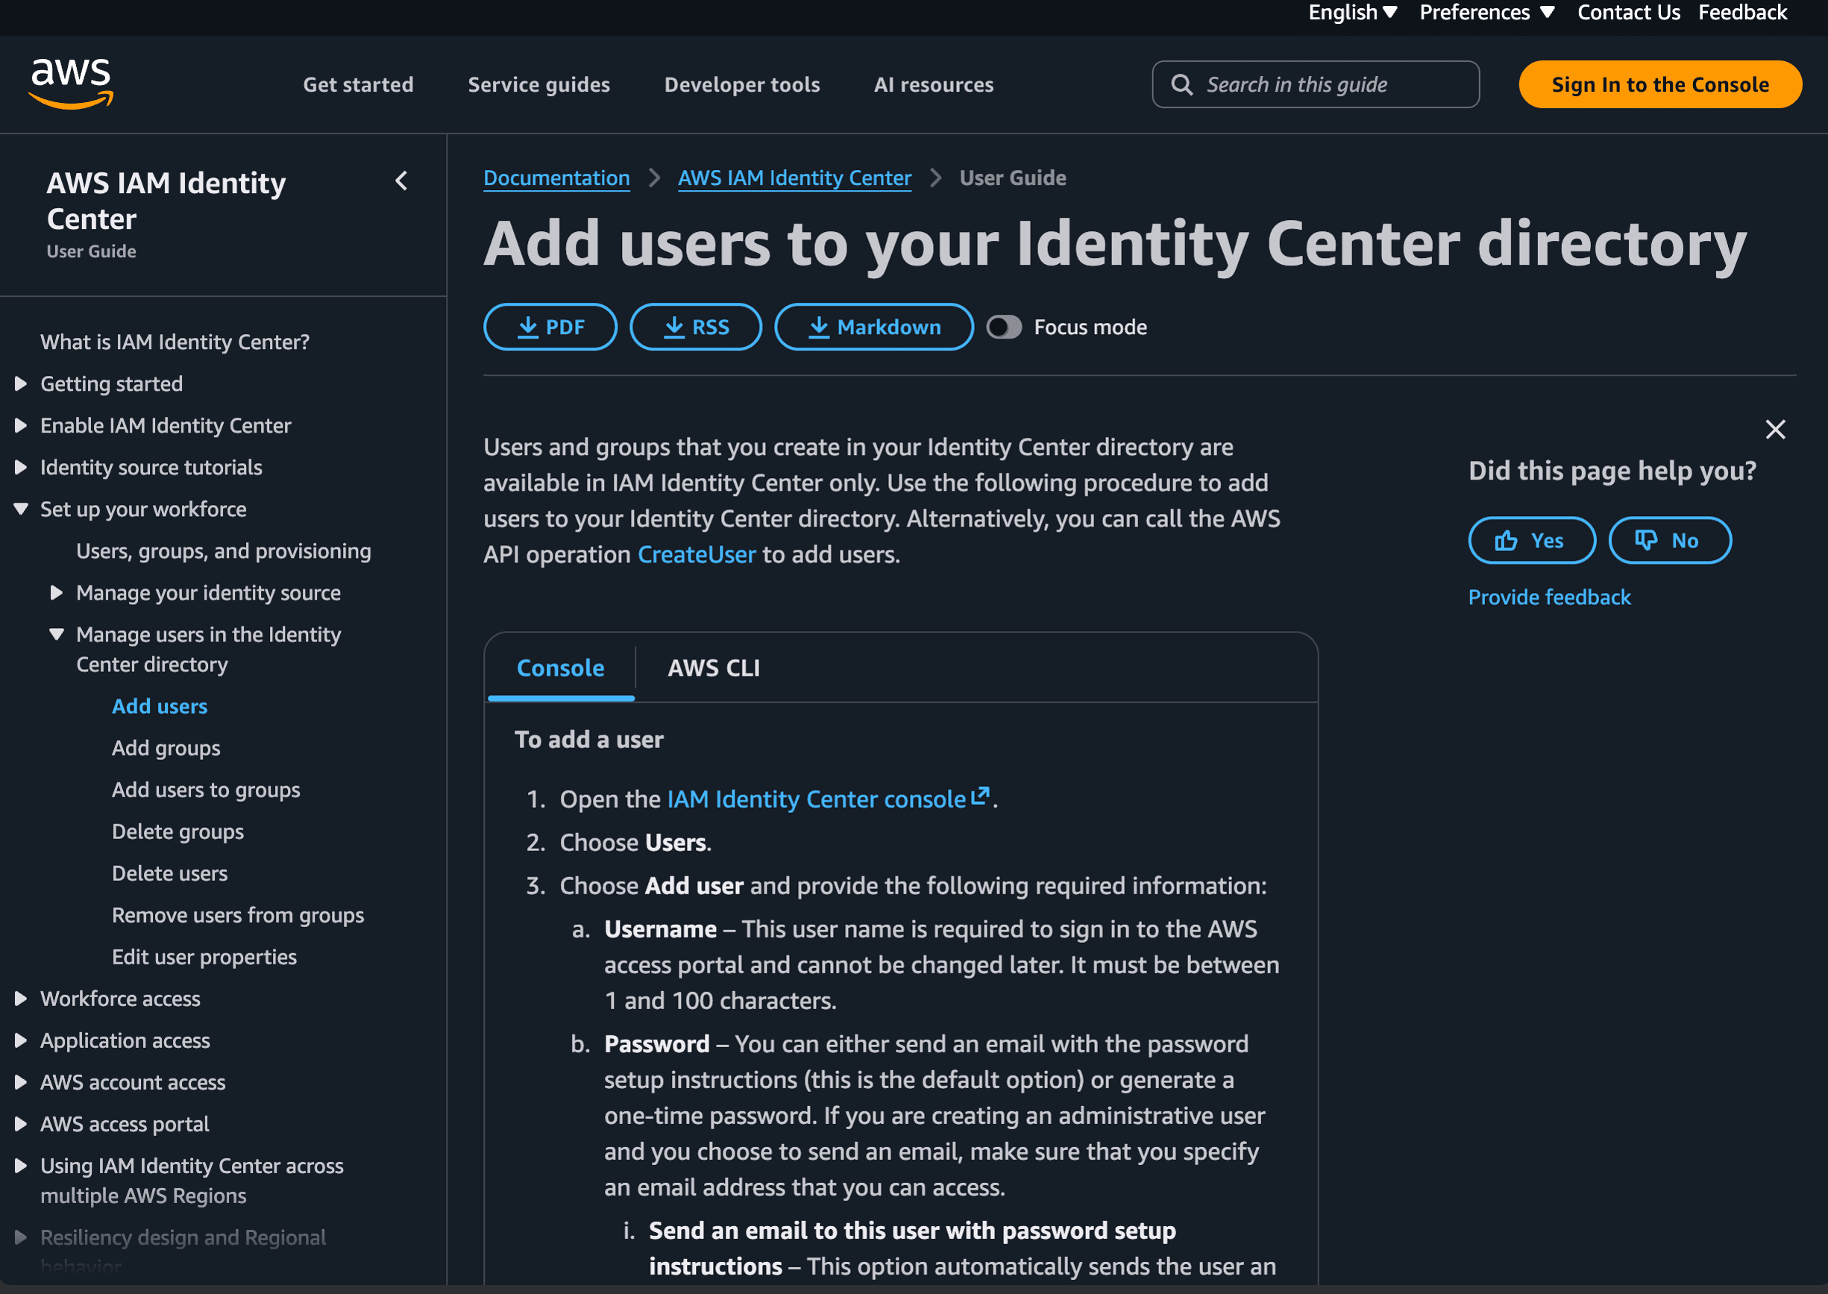Image resolution: width=1828 pixels, height=1294 pixels.
Task: Open What is IAM Identity Center? page
Action: tap(175, 342)
